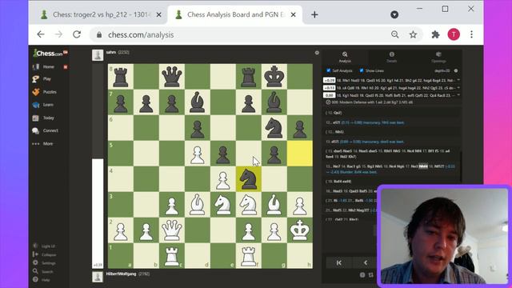Viewport: 512px width, 288px height.
Task: Open Play in the sidebar
Action: 42,78
